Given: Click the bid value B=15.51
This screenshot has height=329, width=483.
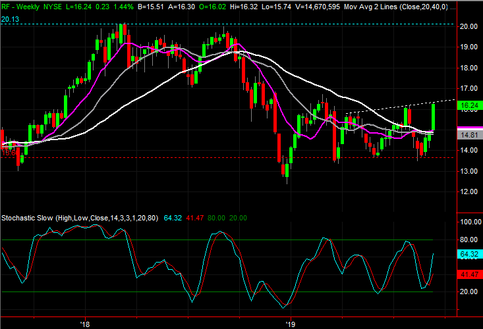Looking at the screenshot, I should [x=151, y=7].
